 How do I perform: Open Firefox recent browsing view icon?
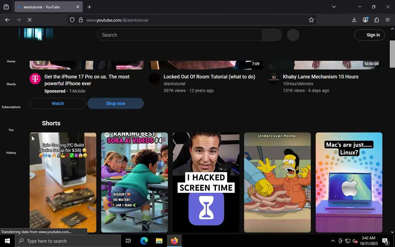coord(6,7)
